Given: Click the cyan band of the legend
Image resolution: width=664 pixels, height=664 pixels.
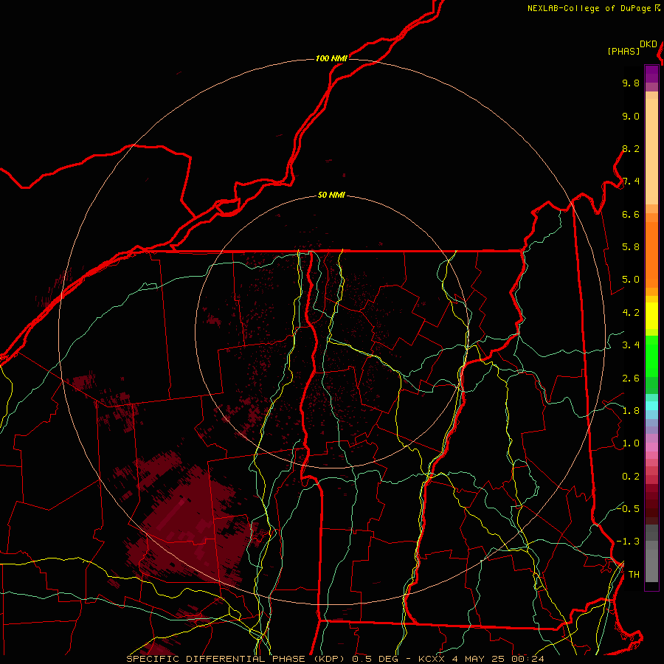Looking at the screenshot, I should pyautogui.click(x=651, y=406).
